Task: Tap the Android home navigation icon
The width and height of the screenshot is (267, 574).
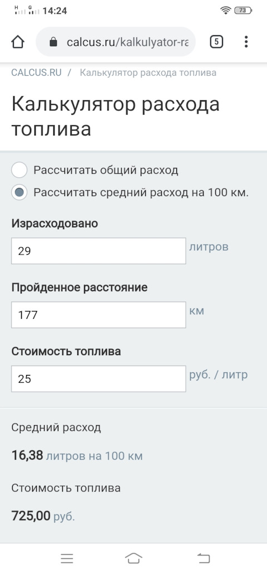Action: point(133,558)
